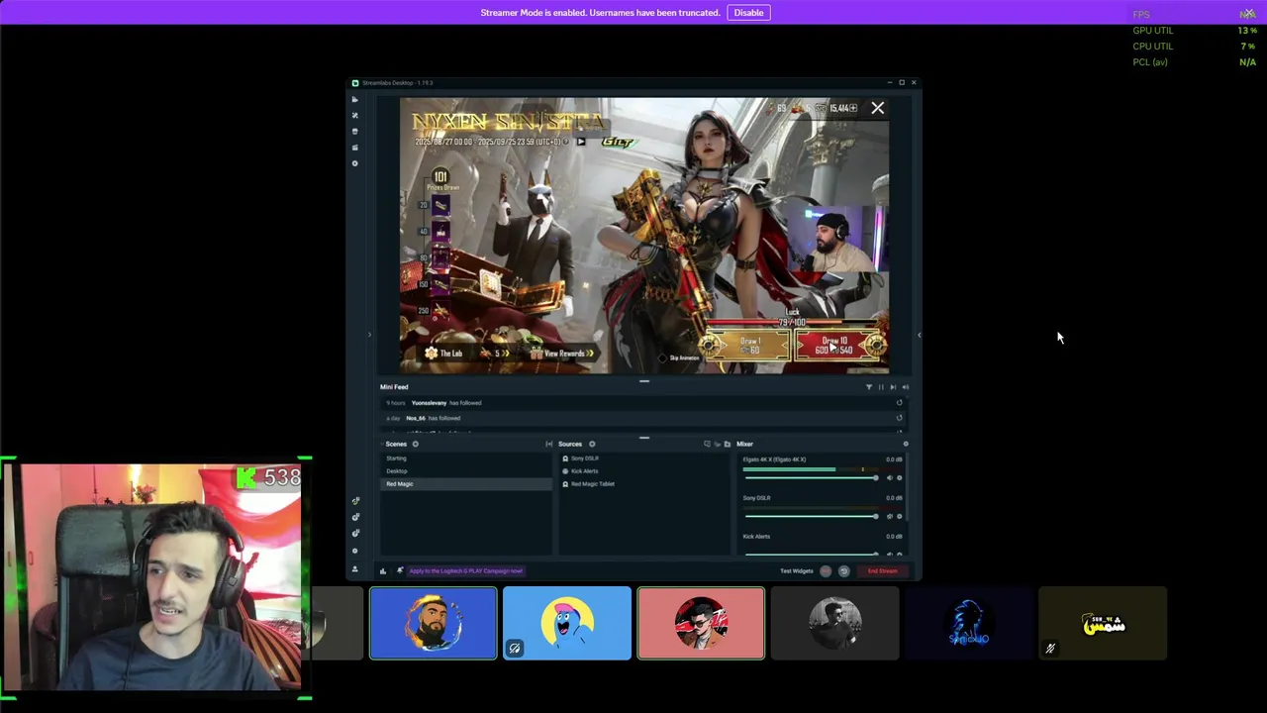1267x713 pixels.
Task: Select the red background participant tile
Action: click(x=701, y=623)
